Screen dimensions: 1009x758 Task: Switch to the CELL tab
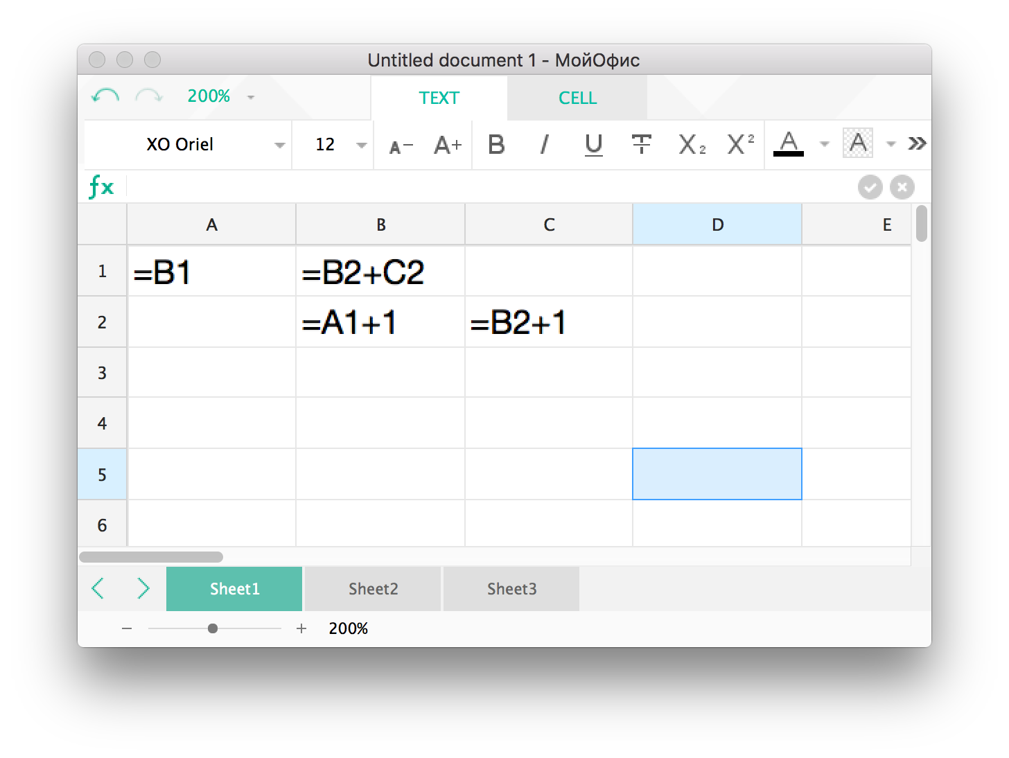click(577, 98)
